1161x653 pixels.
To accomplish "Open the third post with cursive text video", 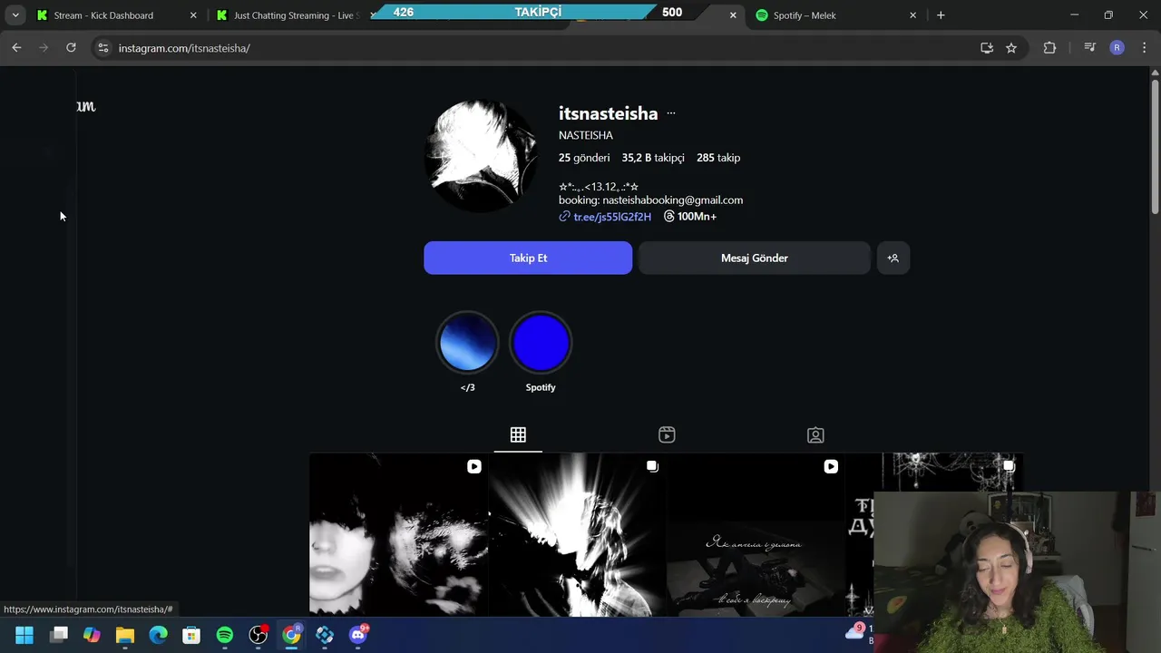I will pos(756,535).
